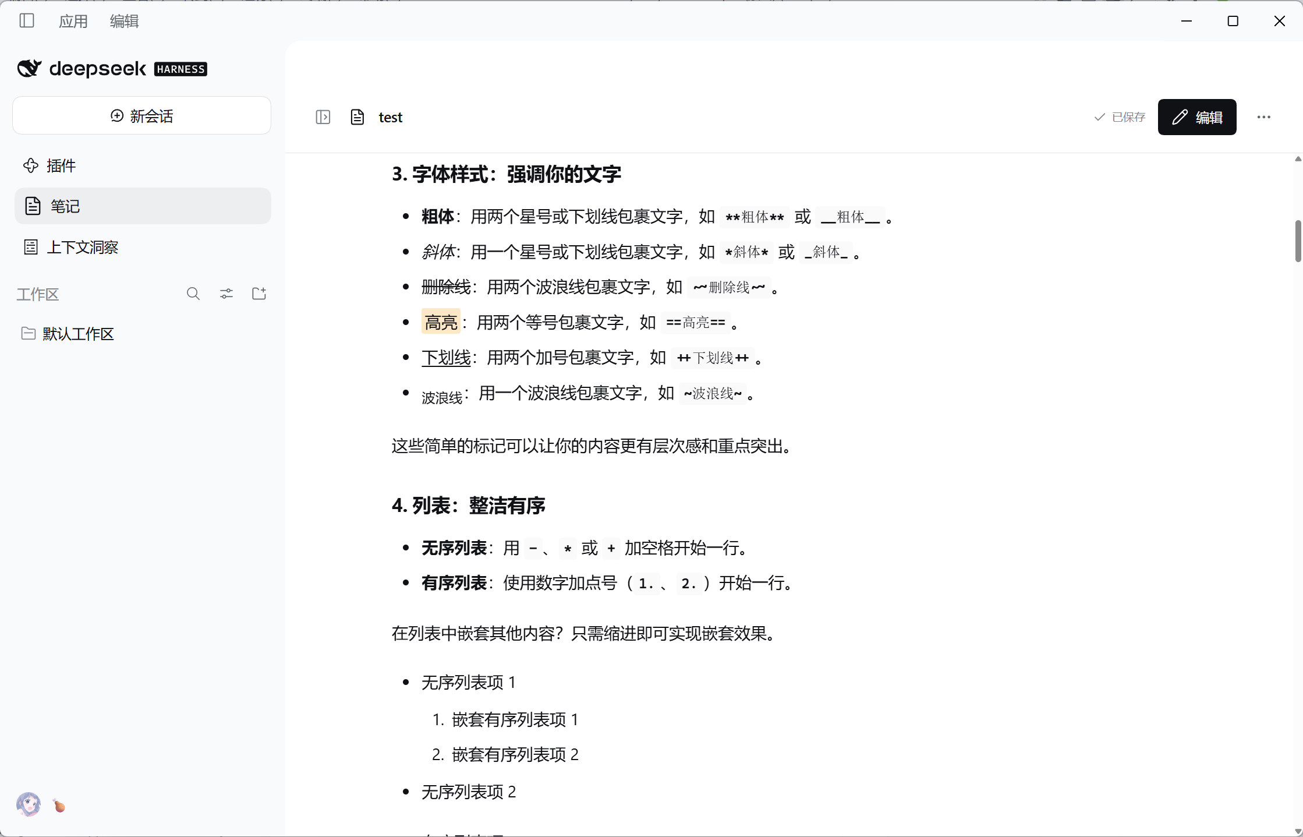Click the deepseek whale logo
The image size is (1303, 837).
29,68
